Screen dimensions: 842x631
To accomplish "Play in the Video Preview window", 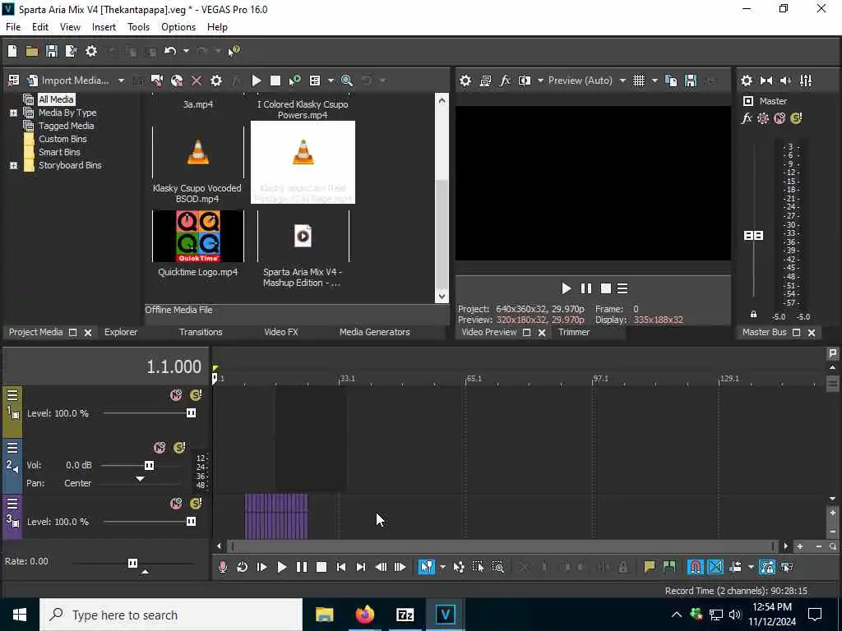I will (566, 288).
